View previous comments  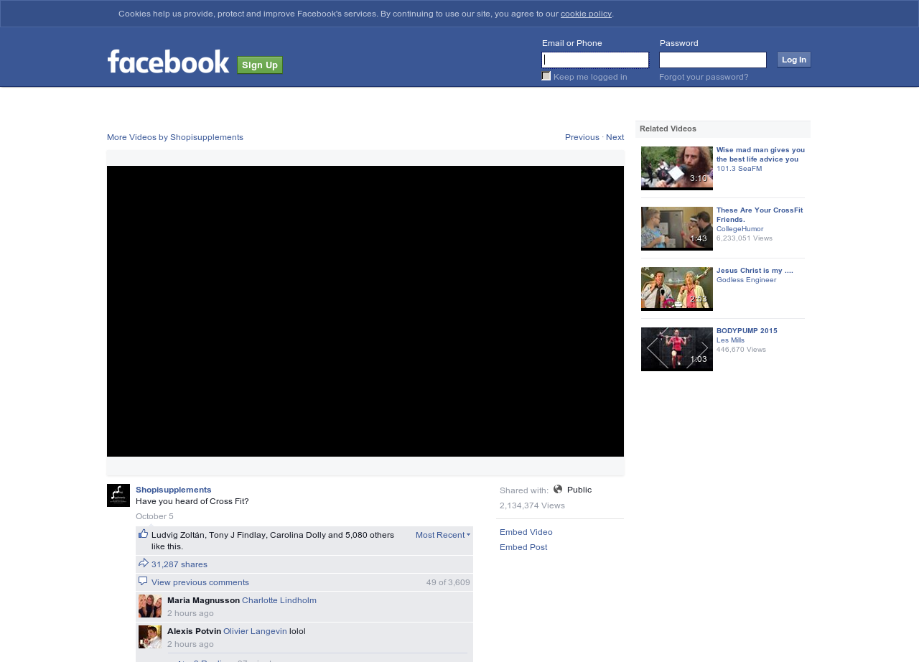pos(200,582)
